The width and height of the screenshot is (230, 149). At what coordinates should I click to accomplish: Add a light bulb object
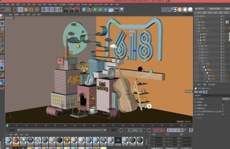pos(122,10)
